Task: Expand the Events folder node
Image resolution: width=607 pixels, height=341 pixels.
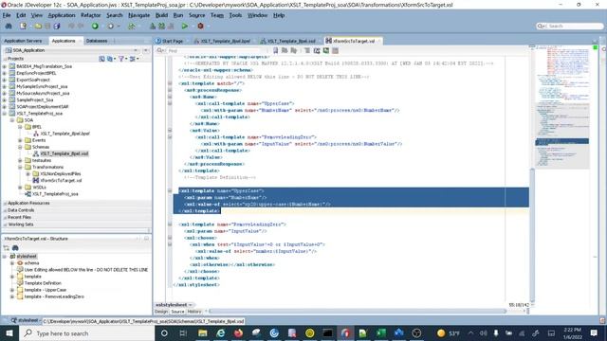Action: [20, 140]
